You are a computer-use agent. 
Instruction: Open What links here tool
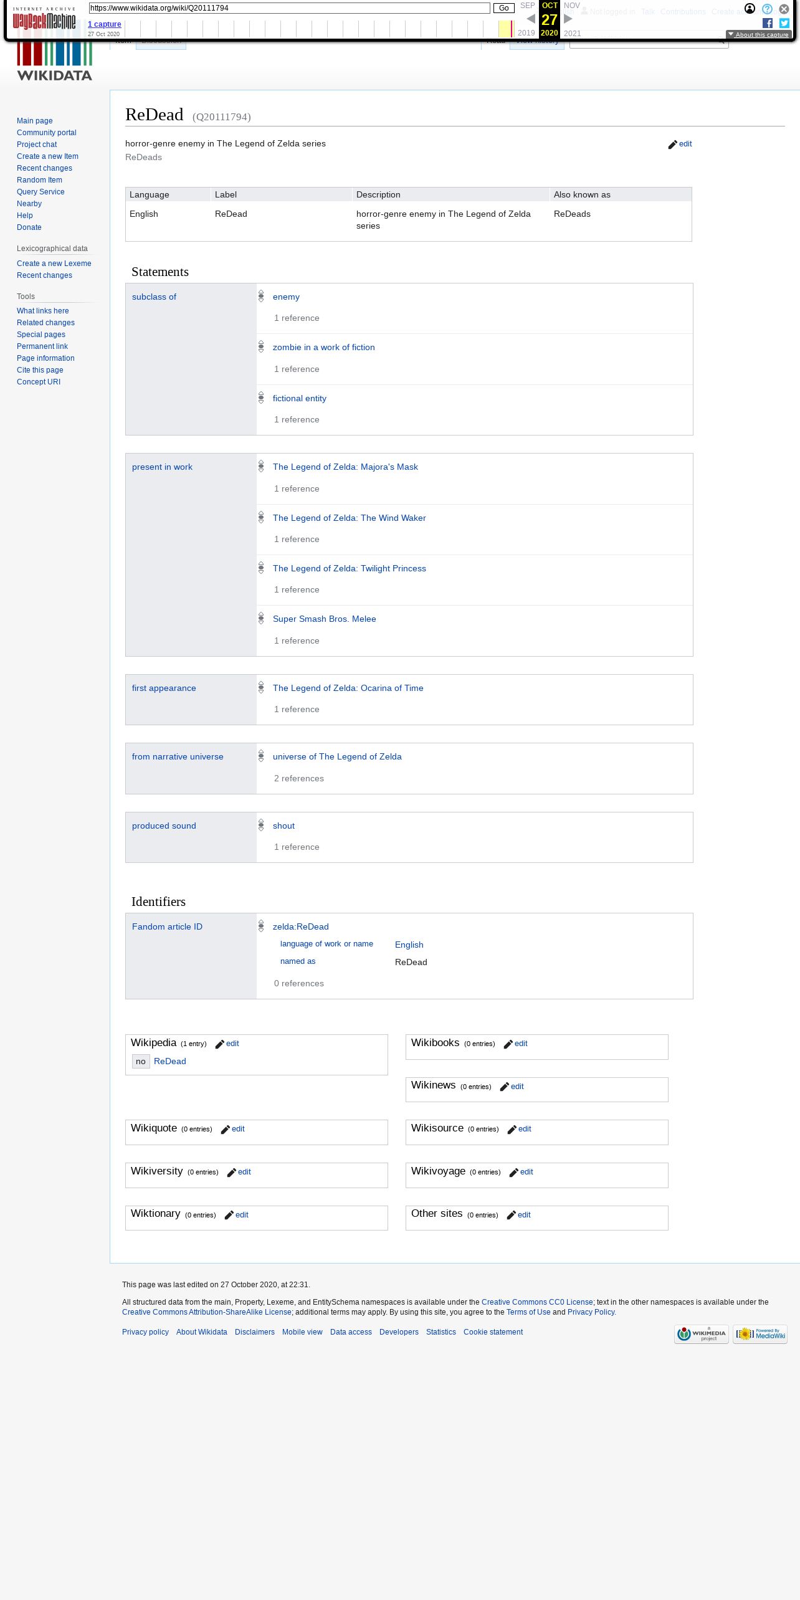coord(43,311)
